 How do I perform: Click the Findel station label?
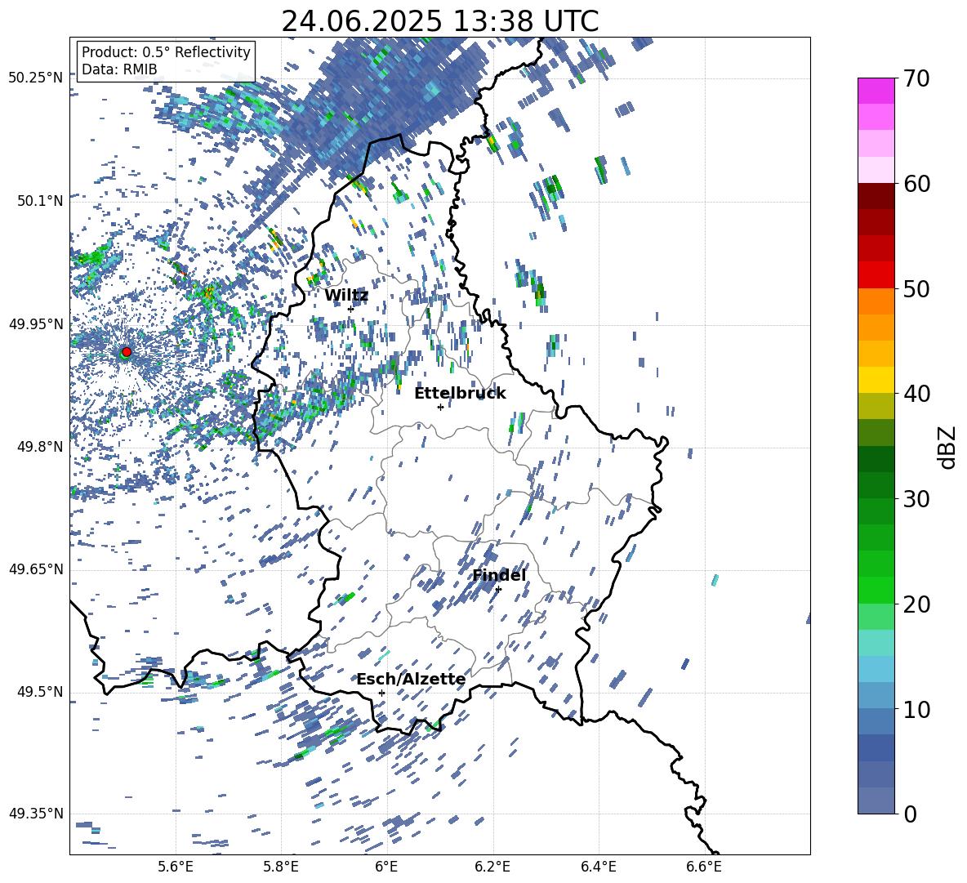(499, 575)
